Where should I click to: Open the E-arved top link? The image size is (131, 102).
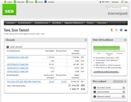(40, 2)
